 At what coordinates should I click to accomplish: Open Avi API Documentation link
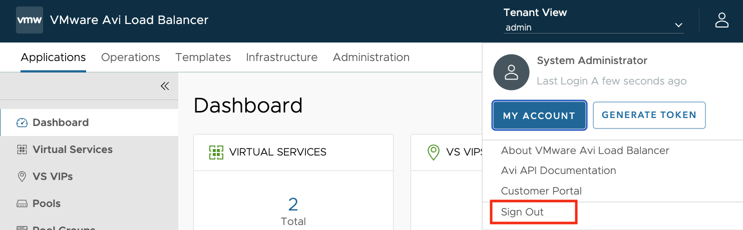(558, 170)
